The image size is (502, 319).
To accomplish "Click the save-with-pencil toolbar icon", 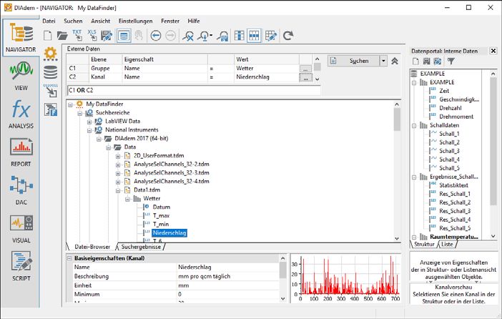I will point(107,36).
